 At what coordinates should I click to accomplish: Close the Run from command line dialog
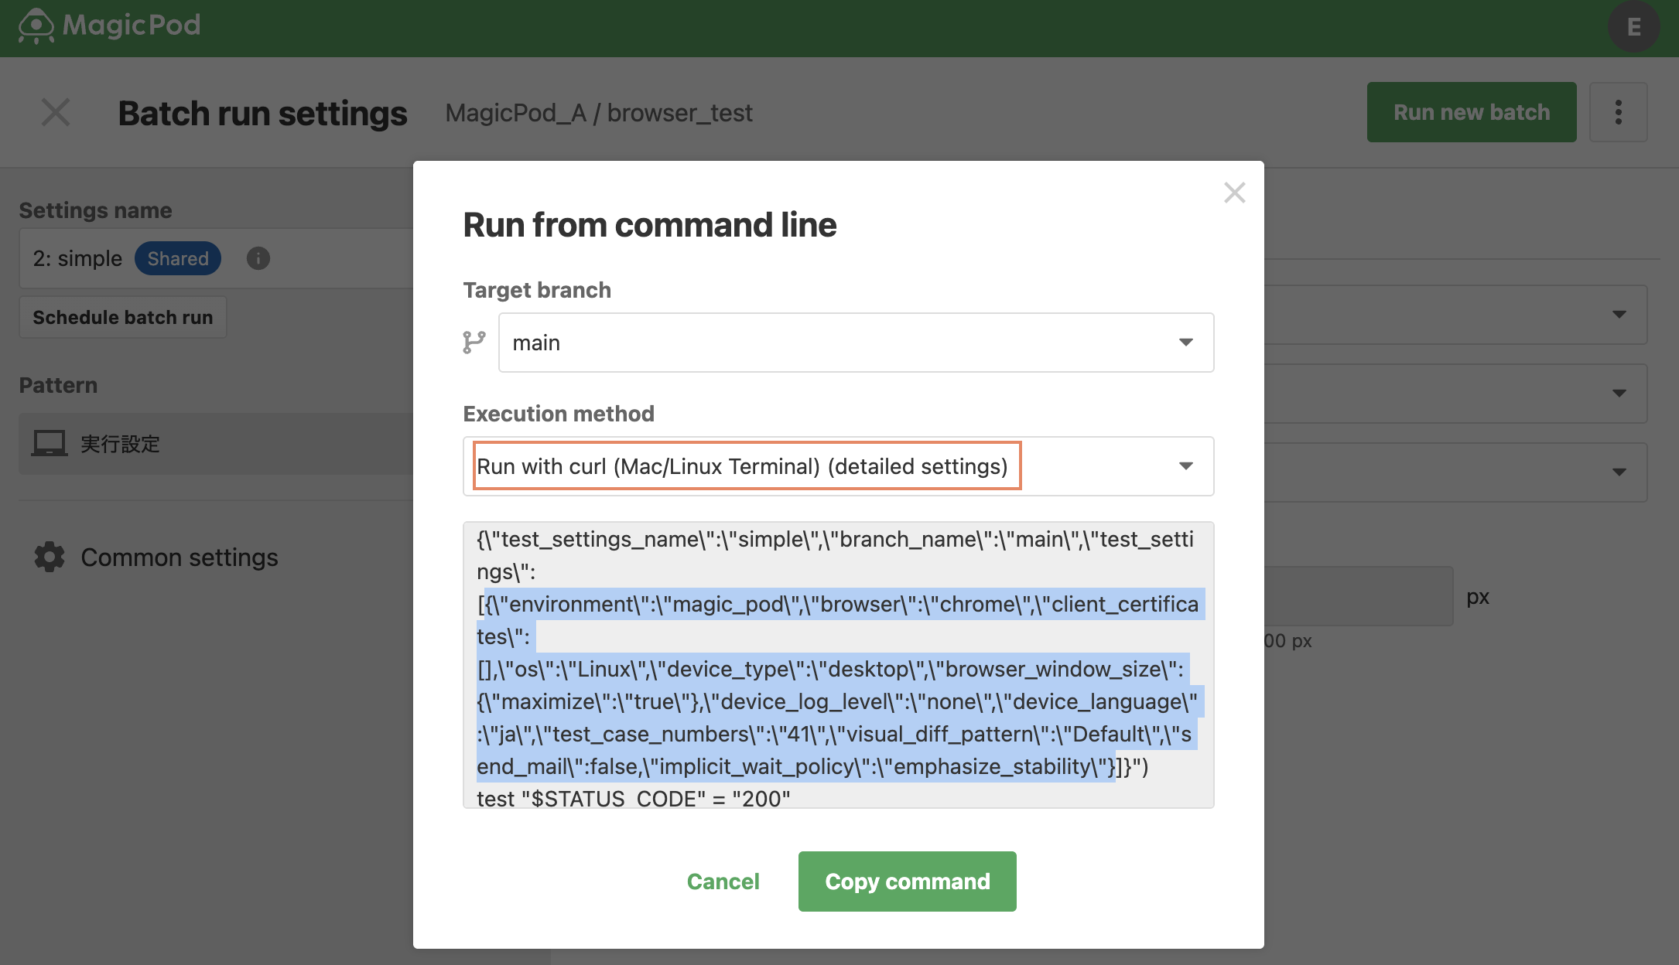[x=1235, y=193]
